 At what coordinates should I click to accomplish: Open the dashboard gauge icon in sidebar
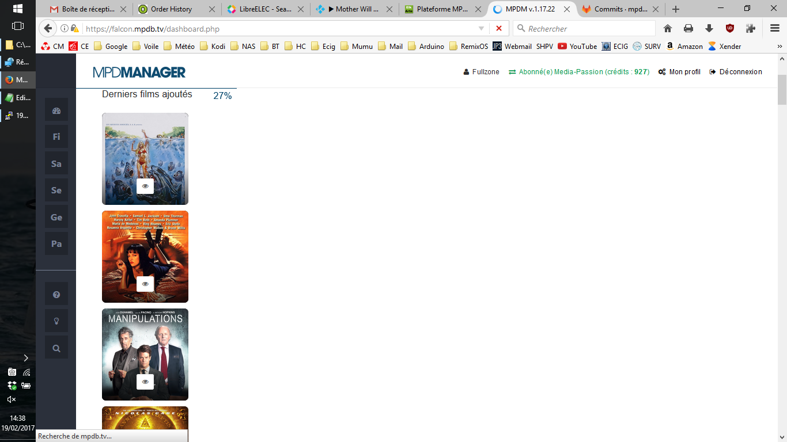(56, 110)
